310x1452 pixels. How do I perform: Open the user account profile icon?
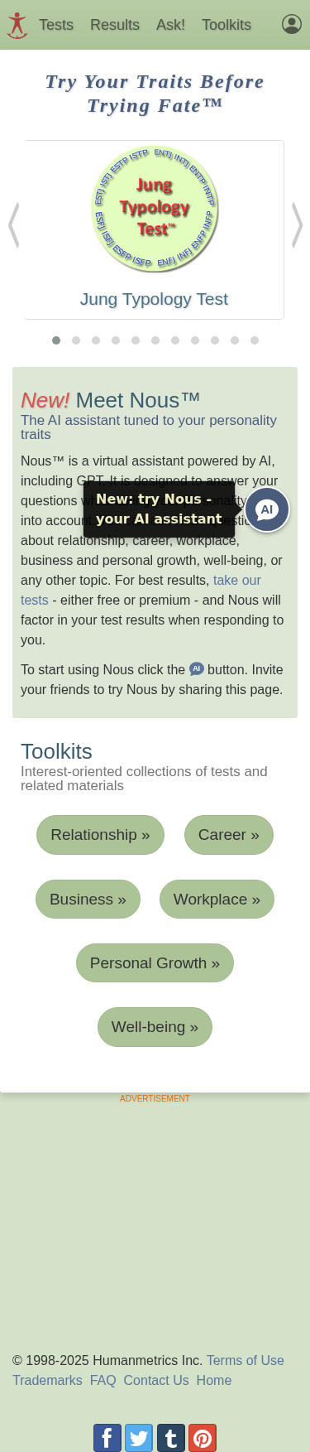coord(292,24)
